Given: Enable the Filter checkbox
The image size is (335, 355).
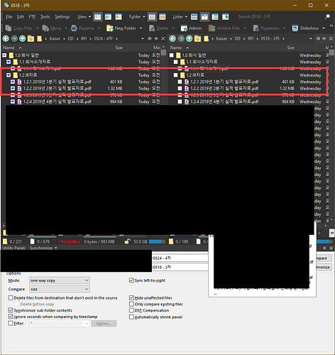Looking at the screenshot, I should point(11,323).
